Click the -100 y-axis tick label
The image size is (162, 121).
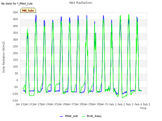15,94
